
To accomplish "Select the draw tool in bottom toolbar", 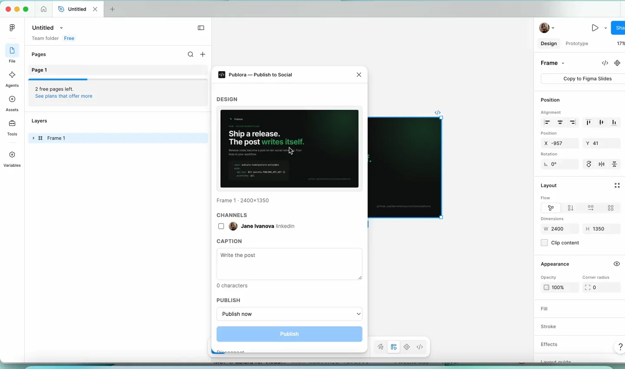I will coord(381,347).
